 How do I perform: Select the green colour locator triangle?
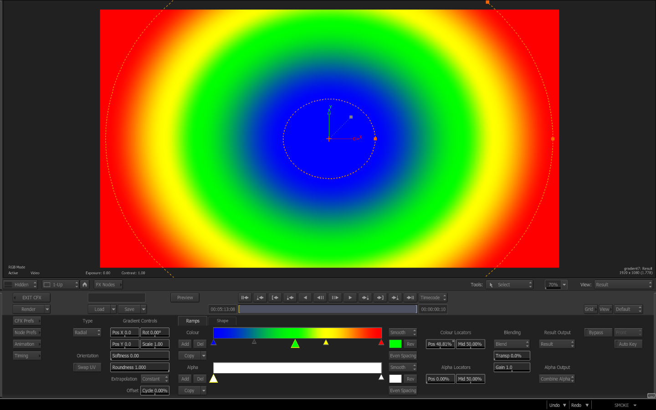[x=295, y=343]
